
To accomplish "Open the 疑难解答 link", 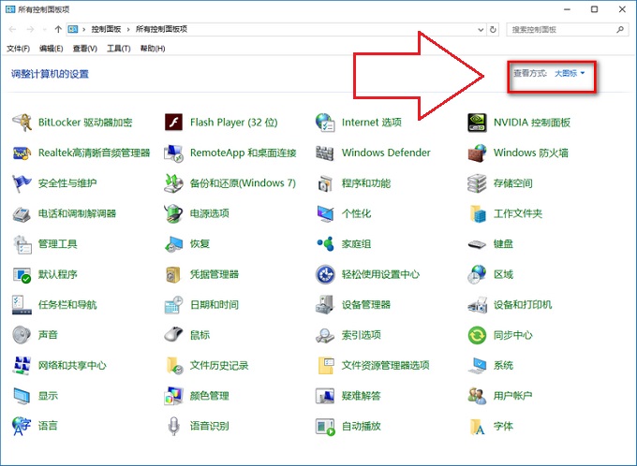I will [362, 396].
